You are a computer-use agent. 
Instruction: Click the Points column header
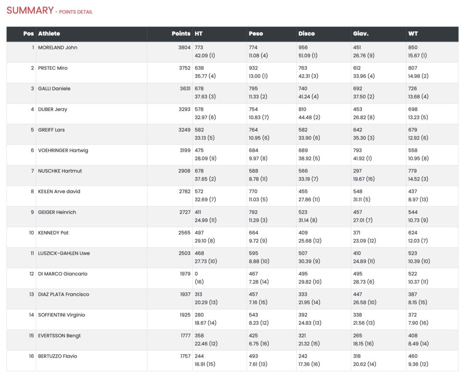(x=181, y=33)
